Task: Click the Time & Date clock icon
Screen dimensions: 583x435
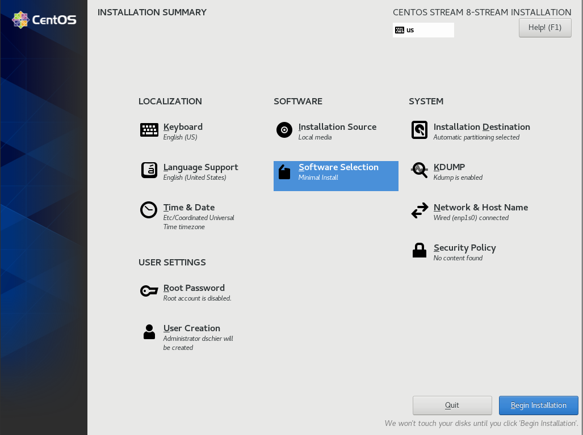Action: click(149, 210)
